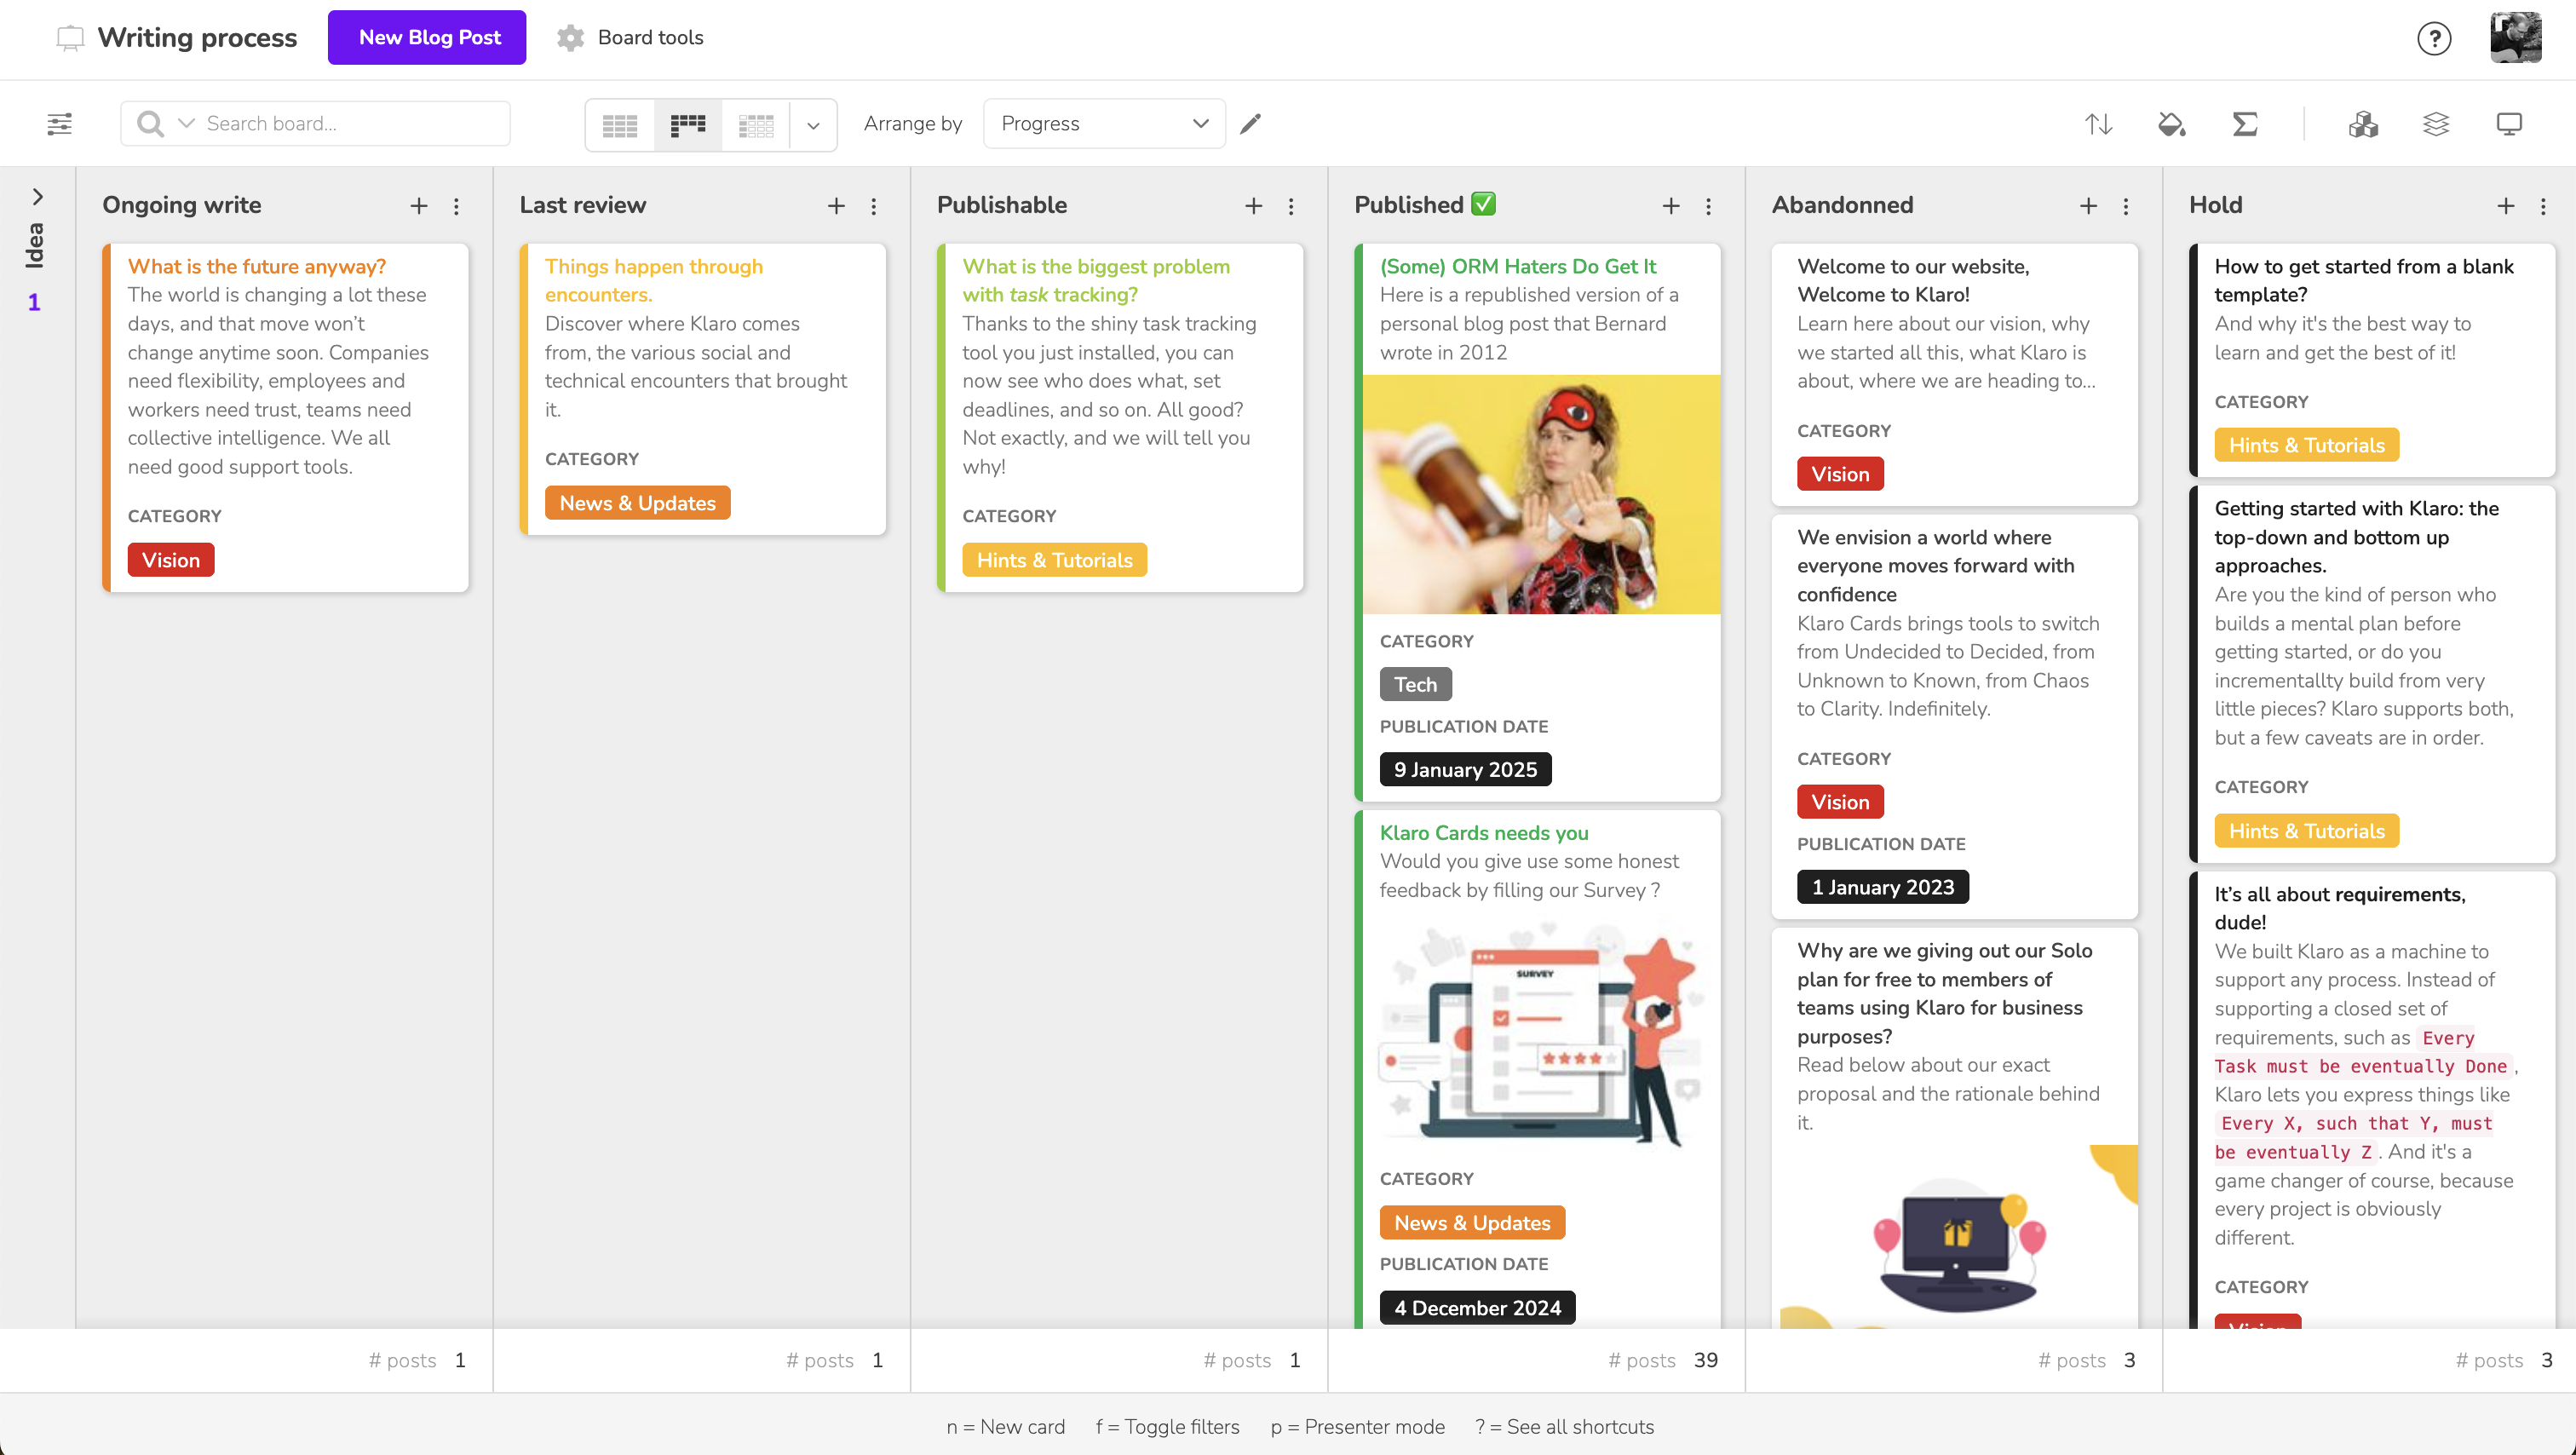
Task: Open the help question mark icon
Action: [2434, 38]
